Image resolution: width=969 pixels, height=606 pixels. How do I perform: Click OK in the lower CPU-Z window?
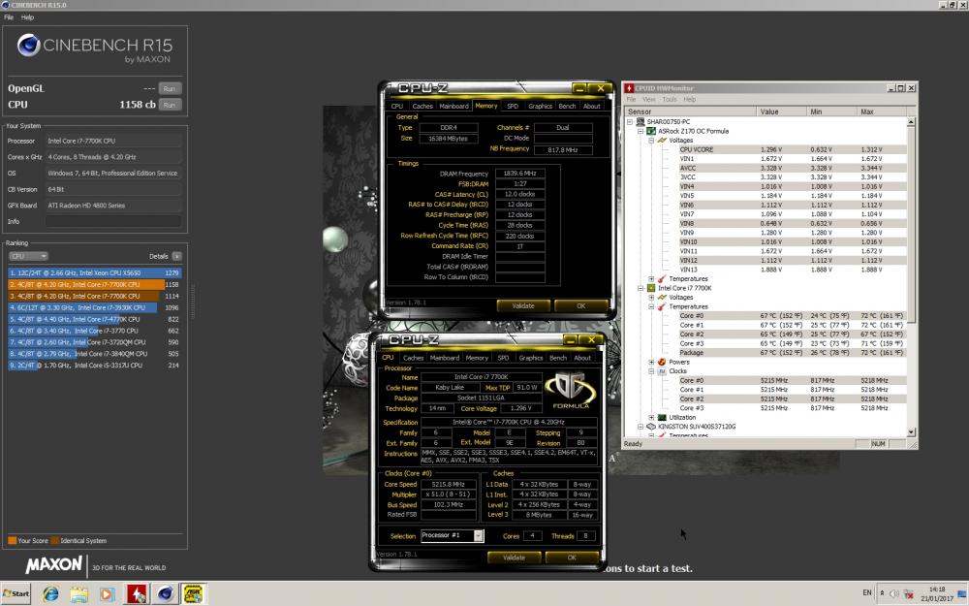coord(572,558)
